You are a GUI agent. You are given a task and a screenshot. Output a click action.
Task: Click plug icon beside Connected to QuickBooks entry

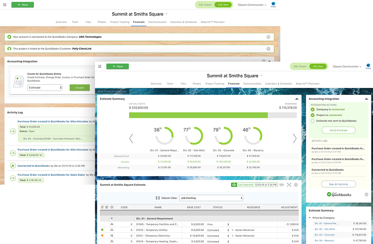click(13, 166)
